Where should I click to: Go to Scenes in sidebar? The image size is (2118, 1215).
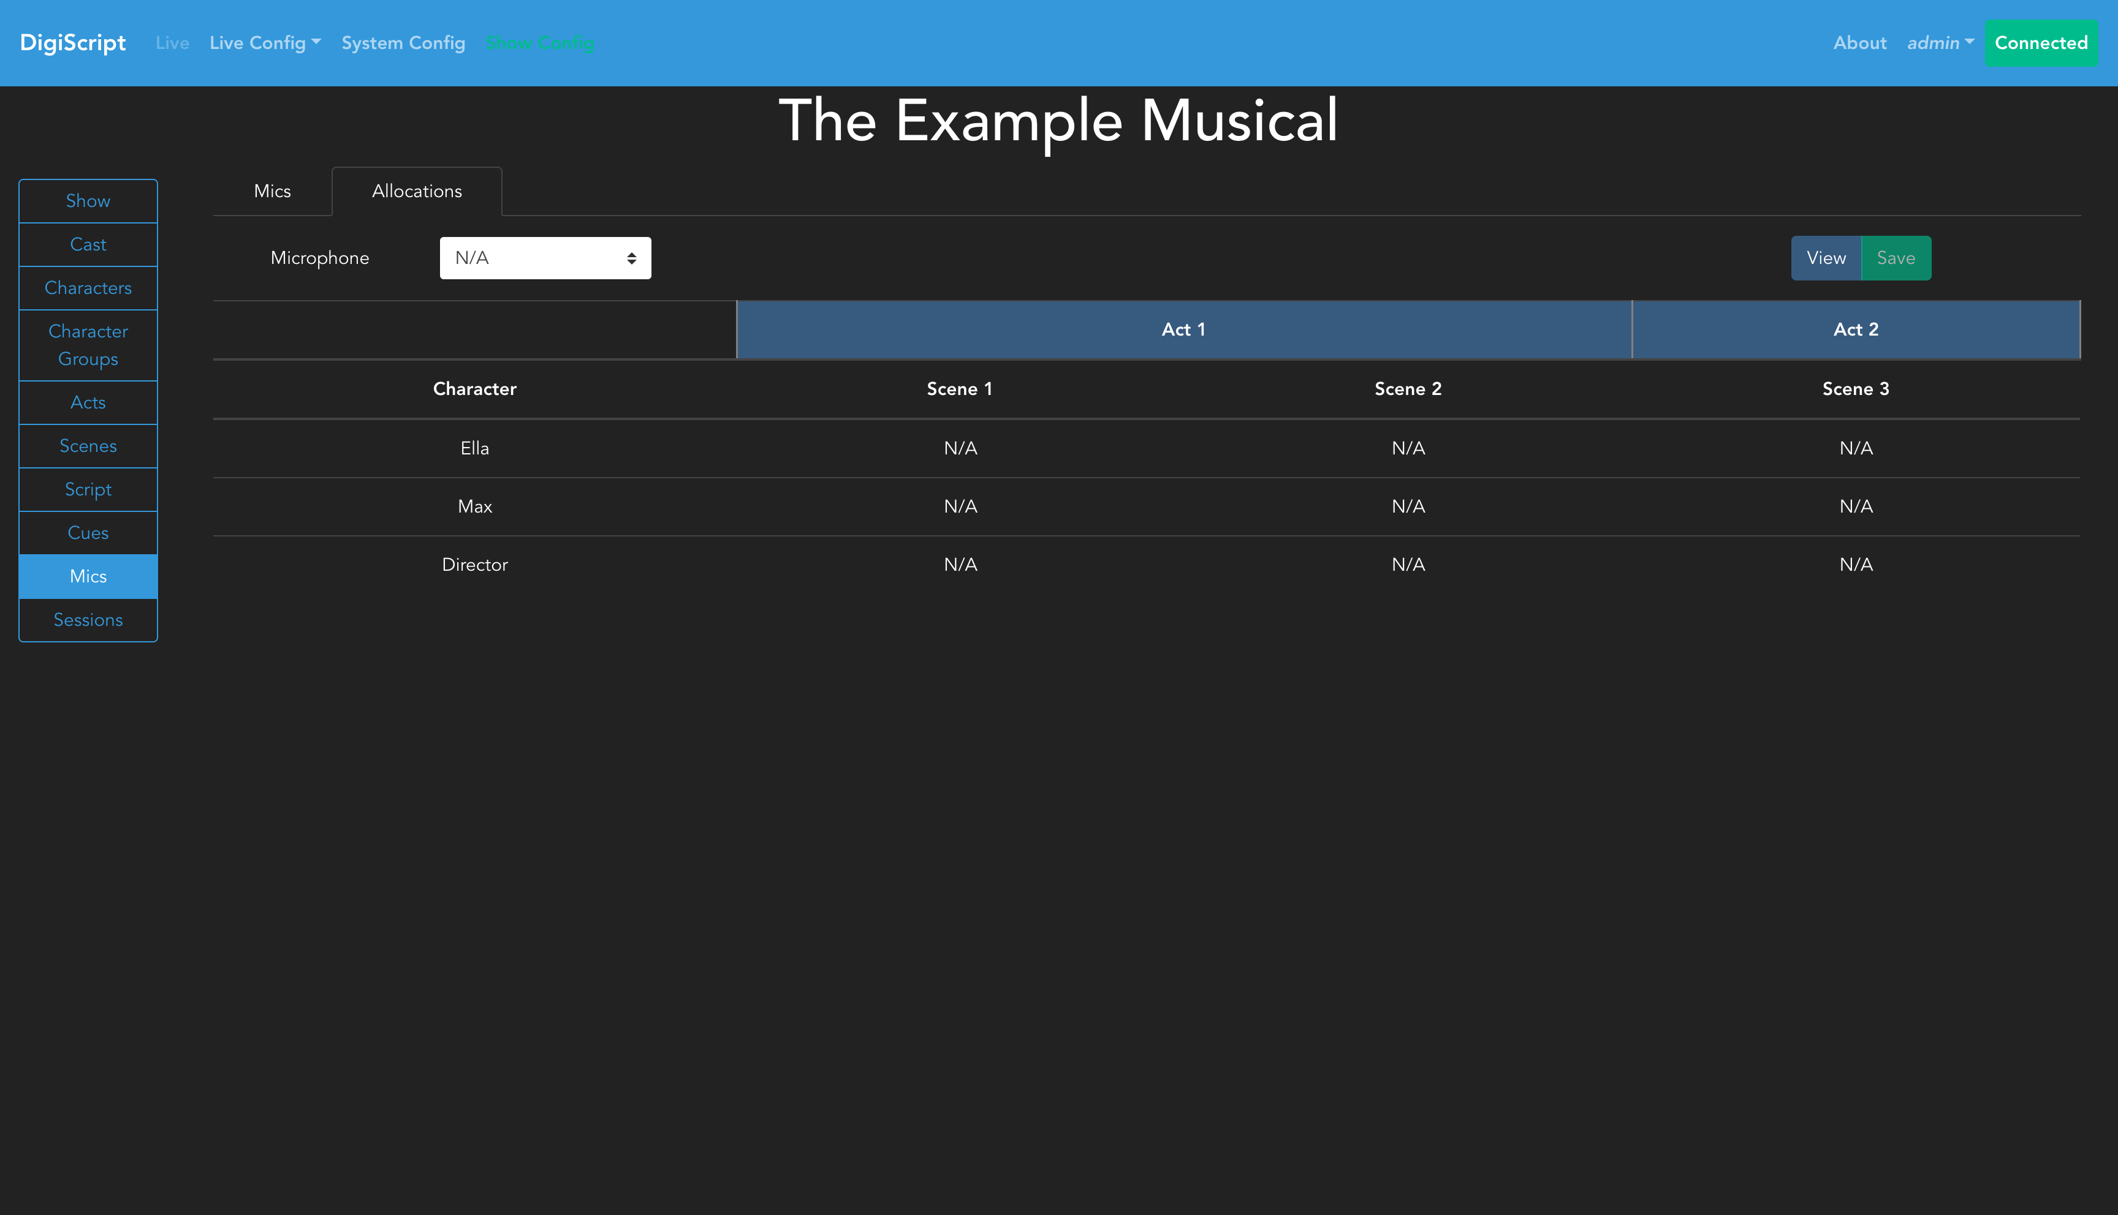(88, 446)
